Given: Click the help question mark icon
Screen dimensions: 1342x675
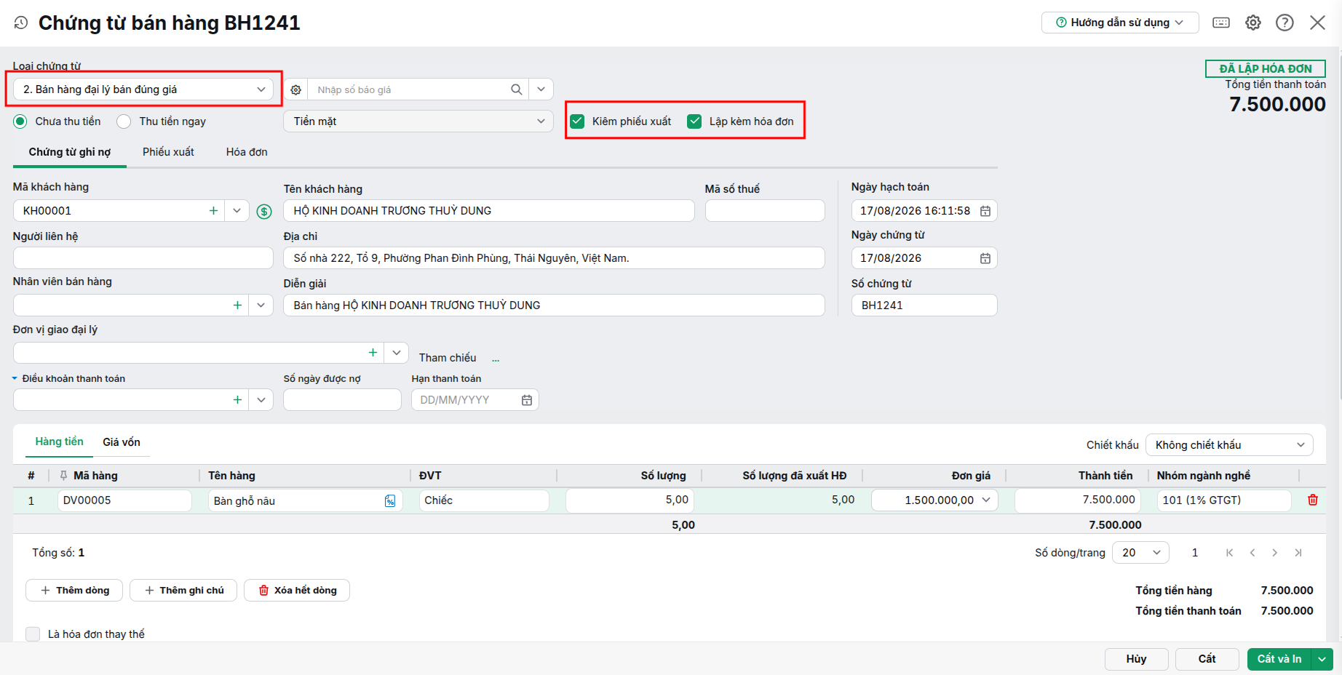Looking at the screenshot, I should 1285,23.
